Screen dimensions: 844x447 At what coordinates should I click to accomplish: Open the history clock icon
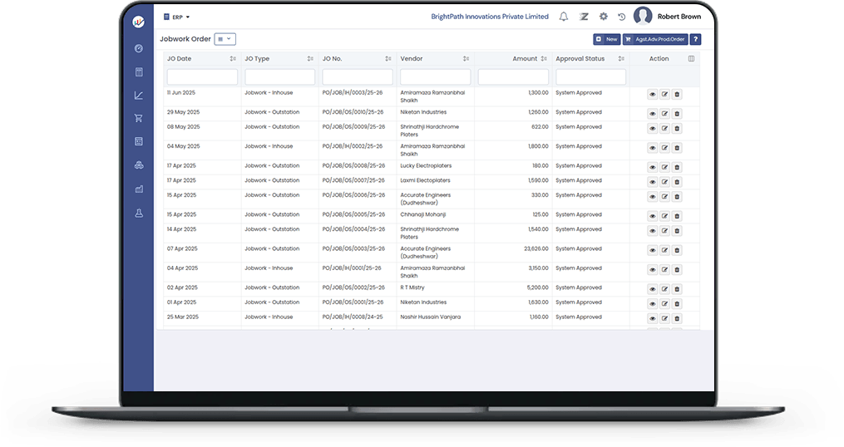[622, 17]
